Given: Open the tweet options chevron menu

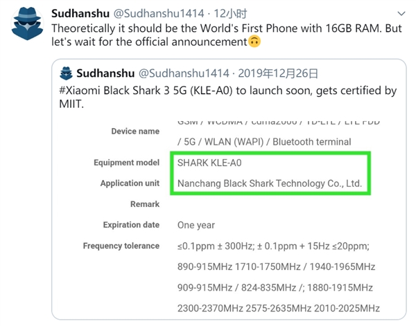Looking at the screenshot, I should coord(401,14).
